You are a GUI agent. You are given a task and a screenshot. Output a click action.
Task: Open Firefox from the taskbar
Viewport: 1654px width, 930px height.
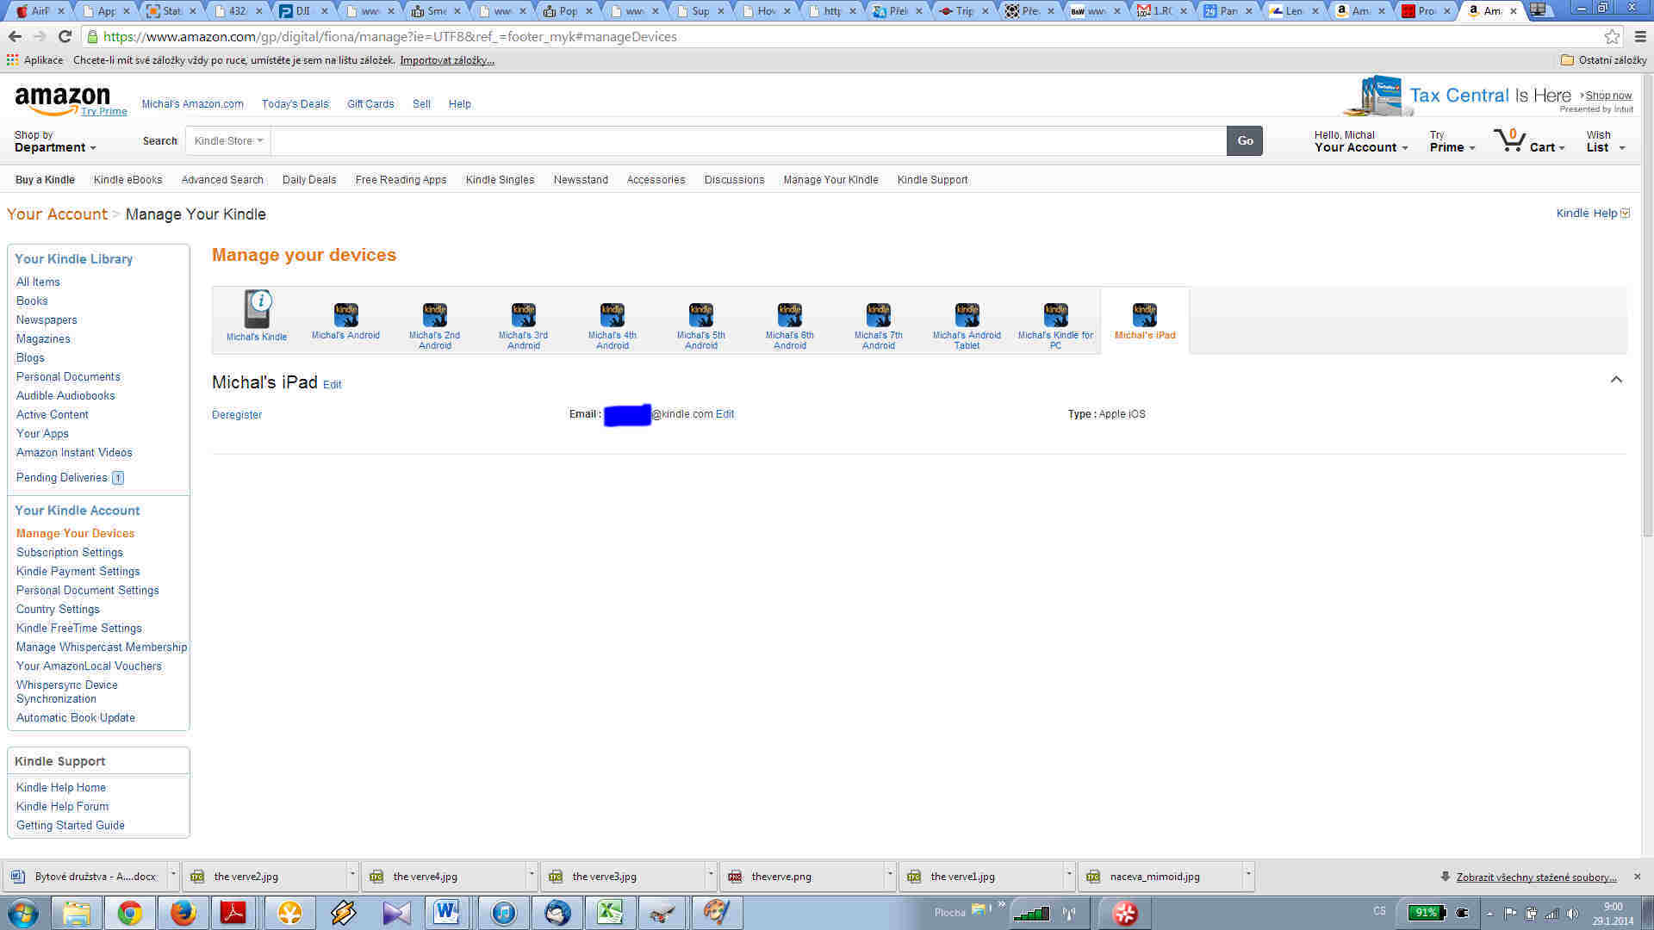(x=182, y=913)
